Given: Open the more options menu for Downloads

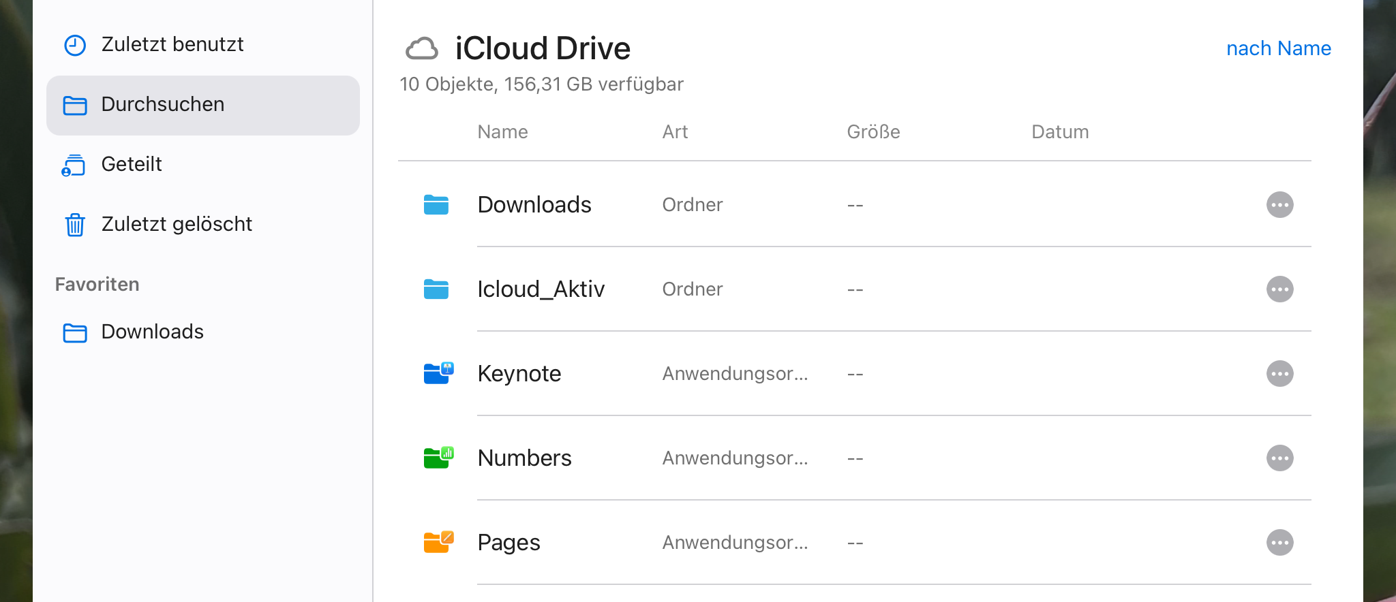Looking at the screenshot, I should point(1279,205).
